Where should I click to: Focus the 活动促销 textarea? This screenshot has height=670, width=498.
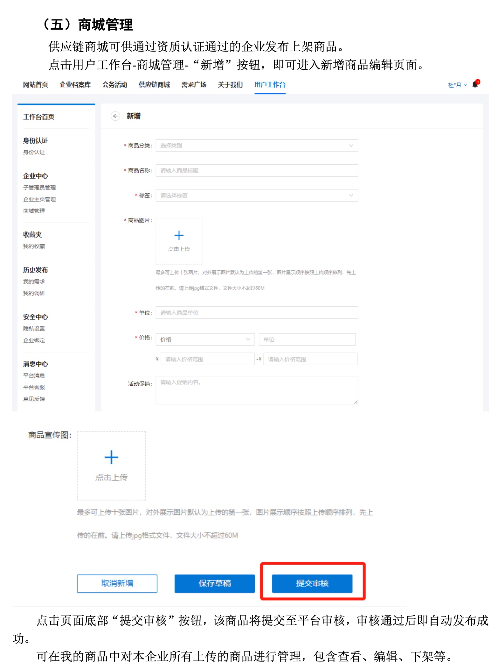[257, 390]
